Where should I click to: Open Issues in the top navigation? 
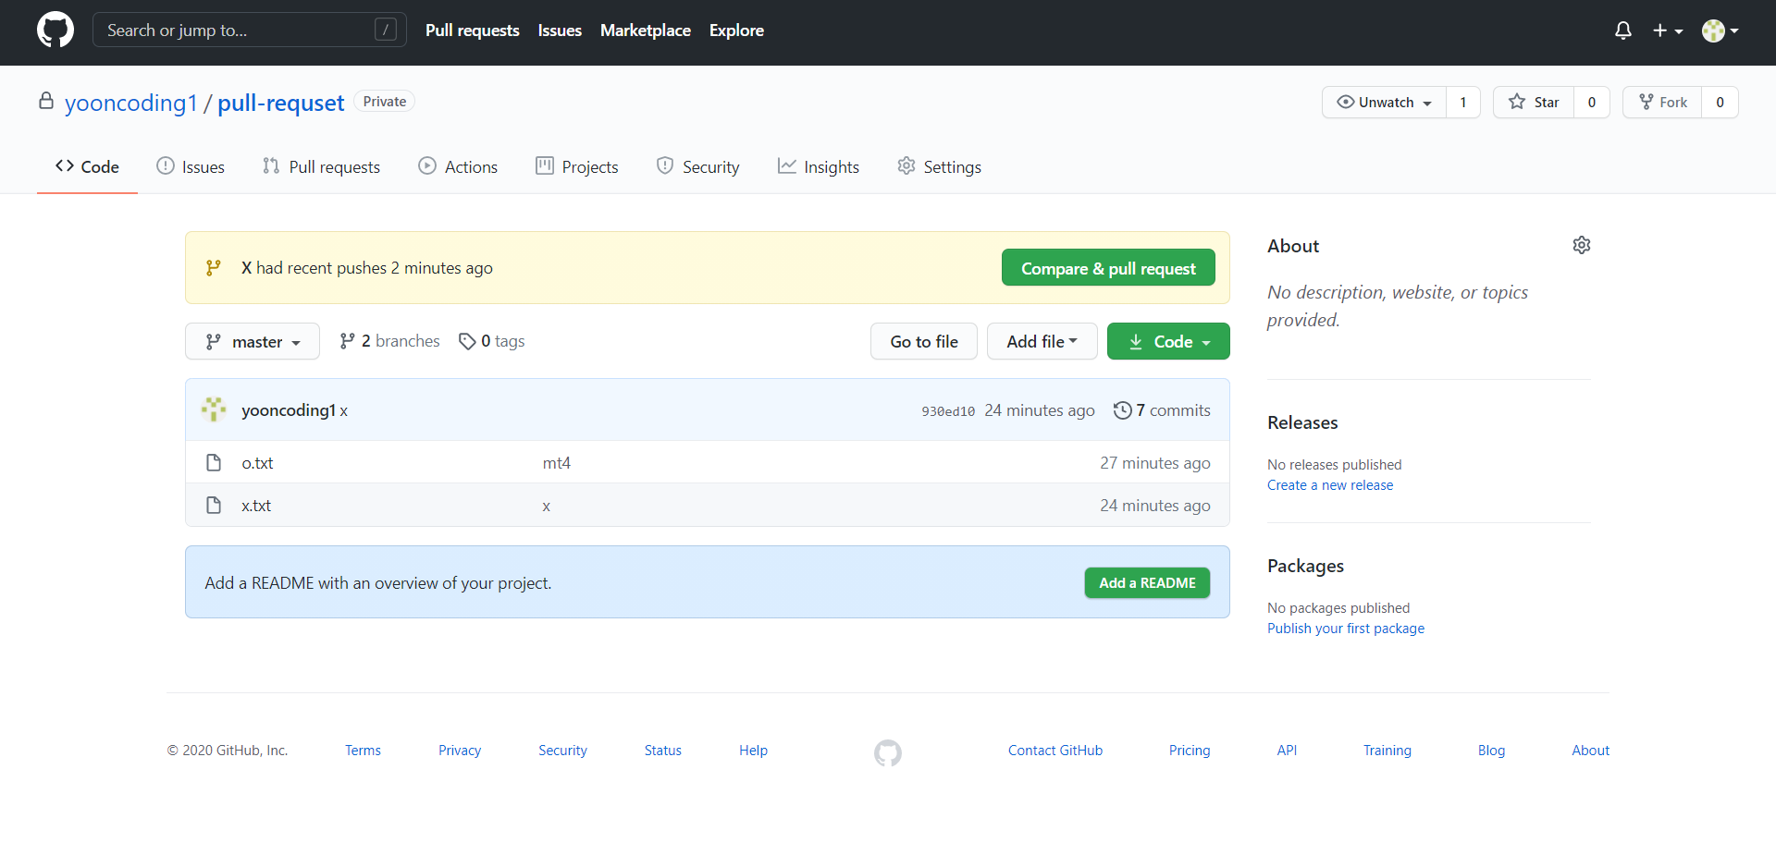(560, 31)
